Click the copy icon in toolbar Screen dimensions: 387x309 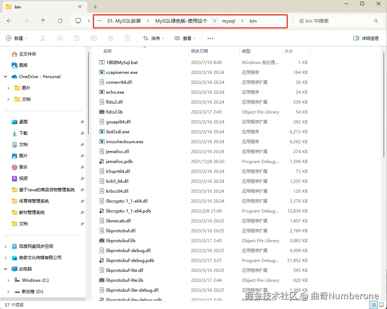click(60, 38)
